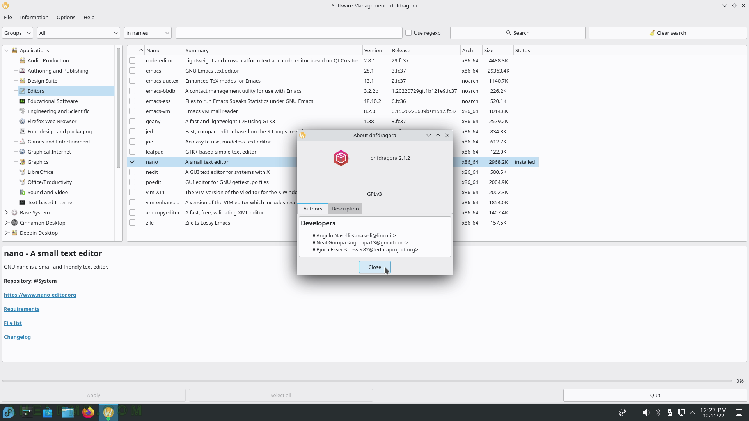Click the Games and Entertainment category icon
Viewport: 749px width, 421px height.
coord(22,142)
